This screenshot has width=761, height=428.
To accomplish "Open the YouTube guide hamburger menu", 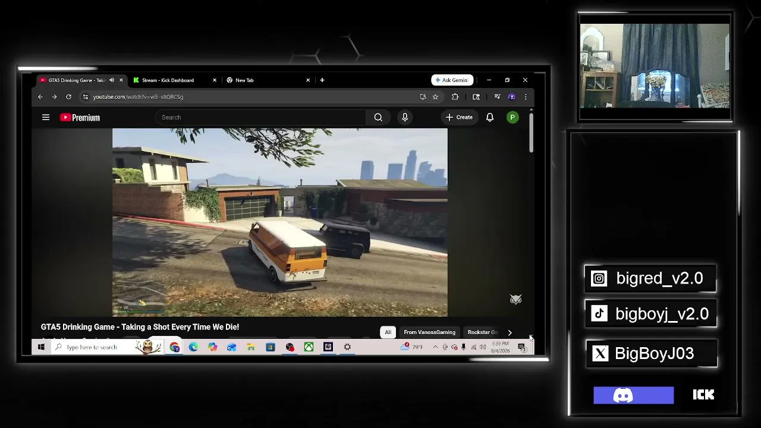I will click(46, 117).
